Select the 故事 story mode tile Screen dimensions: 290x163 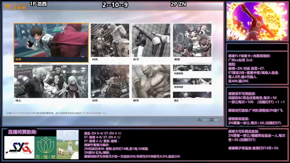51,43
